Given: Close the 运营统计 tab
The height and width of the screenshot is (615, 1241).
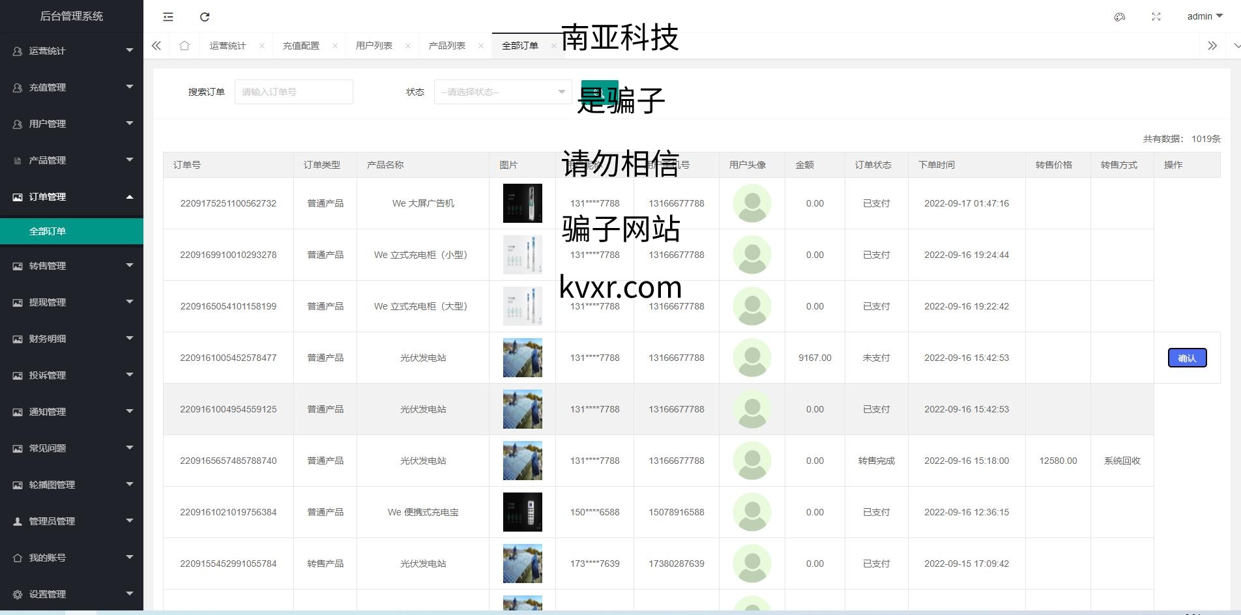Looking at the screenshot, I should point(262,46).
